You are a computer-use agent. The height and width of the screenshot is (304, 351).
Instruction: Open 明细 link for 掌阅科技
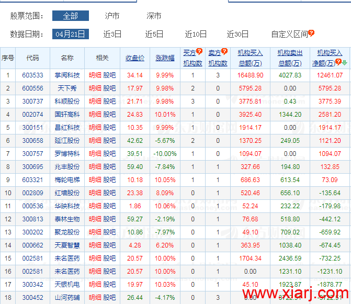coord(95,75)
